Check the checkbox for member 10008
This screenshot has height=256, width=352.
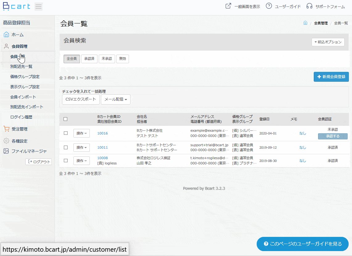(x=66, y=161)
